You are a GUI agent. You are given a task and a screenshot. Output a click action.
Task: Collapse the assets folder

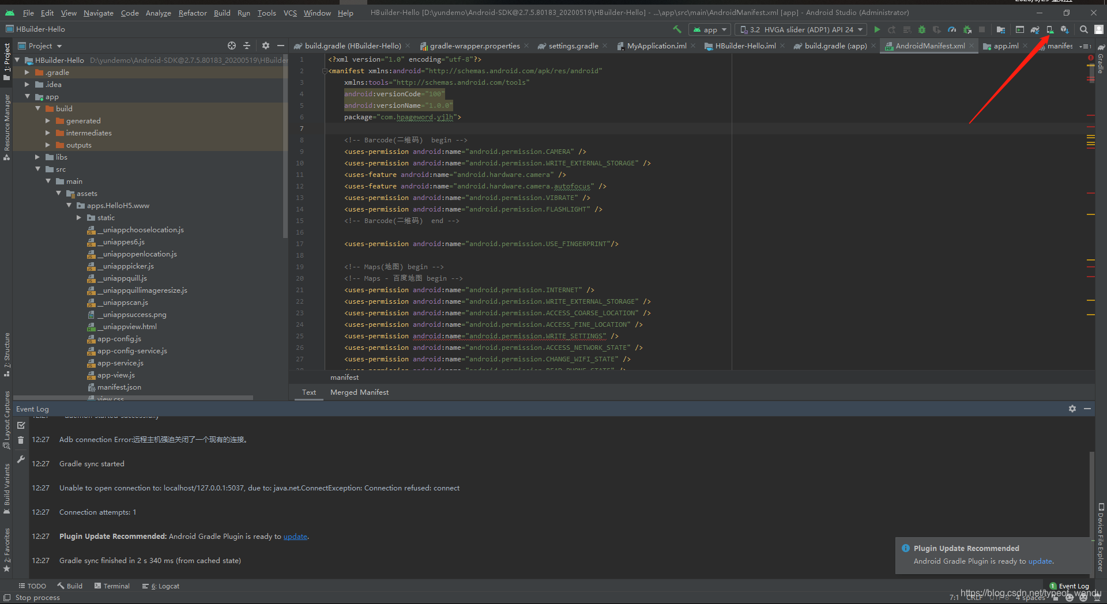[58, 194]
